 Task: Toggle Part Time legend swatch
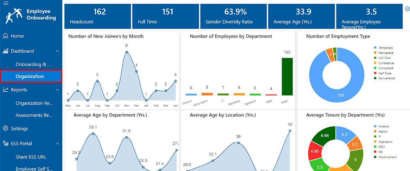[x=375, y=73]
